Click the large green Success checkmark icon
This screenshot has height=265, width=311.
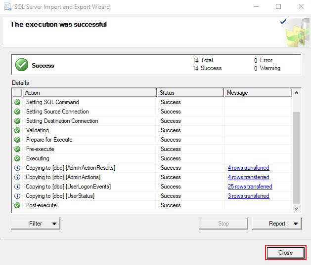[21, 65]
